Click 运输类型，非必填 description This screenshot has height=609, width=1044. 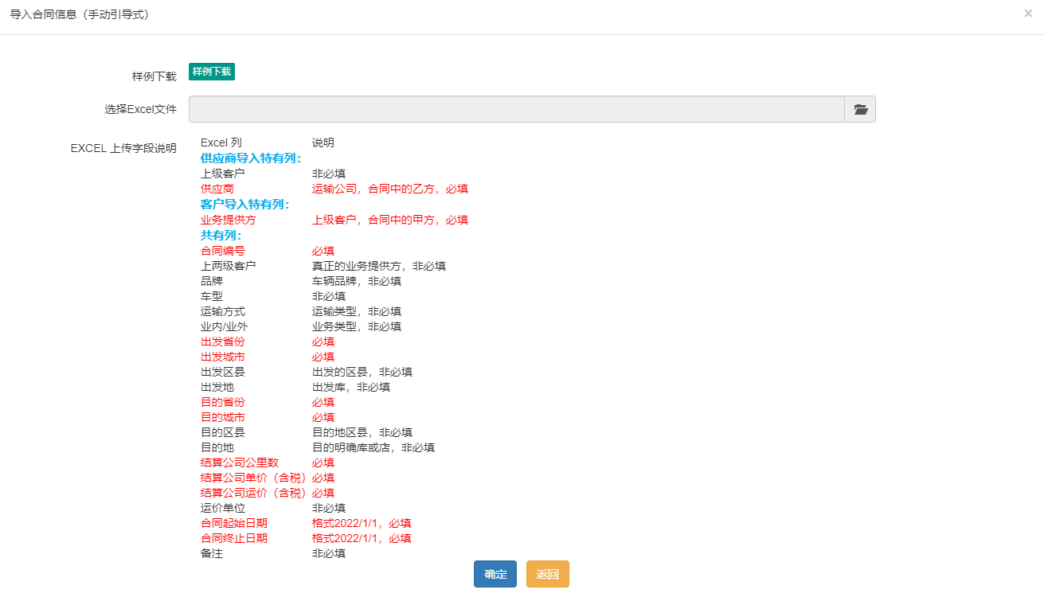pyautogui.click(x=357, y=311)
